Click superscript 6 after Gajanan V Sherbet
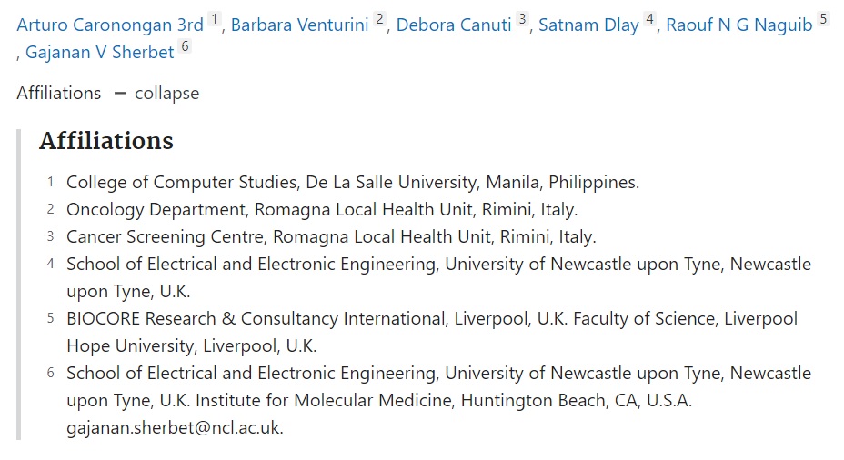The height and width of the screenshot is (460, 844). (185, 47)
